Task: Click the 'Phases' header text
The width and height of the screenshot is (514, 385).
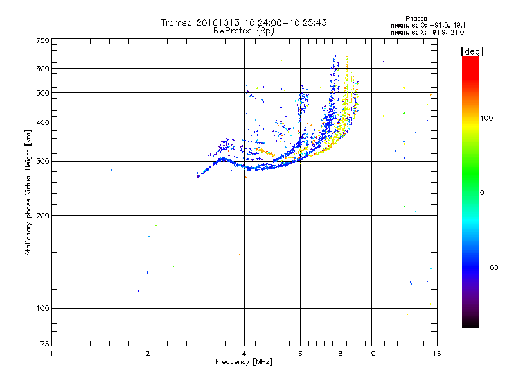Action: tap(416, 19)
